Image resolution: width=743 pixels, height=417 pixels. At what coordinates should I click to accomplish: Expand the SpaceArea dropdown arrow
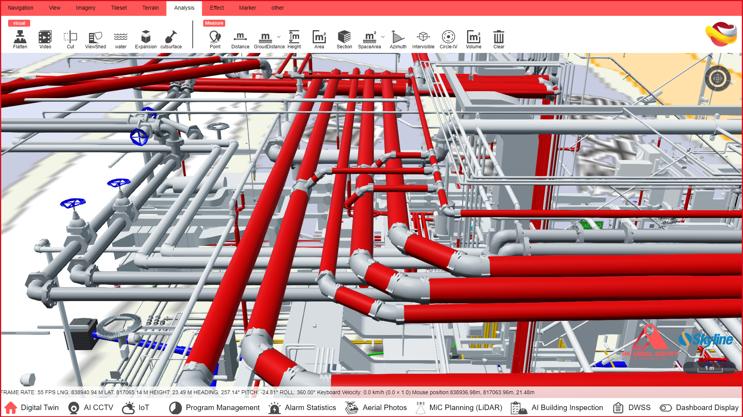pyautogui.click(x=383, y=37)
